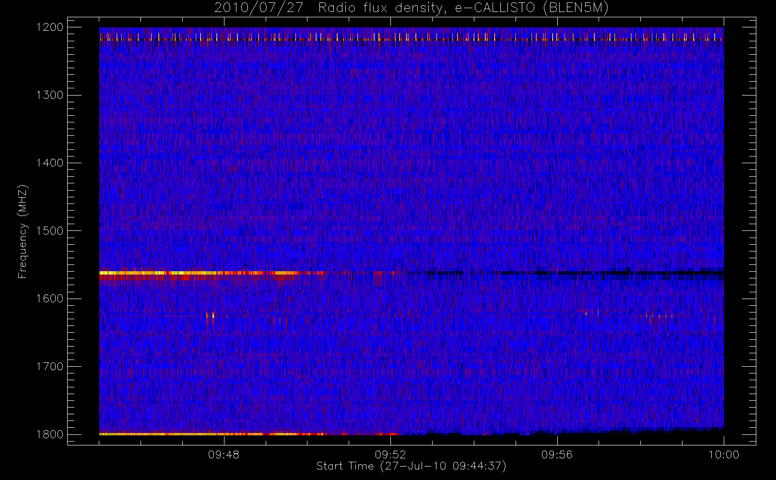
Task: Select the 1300 frequency tick label
Action: click(x=50, y=95)
